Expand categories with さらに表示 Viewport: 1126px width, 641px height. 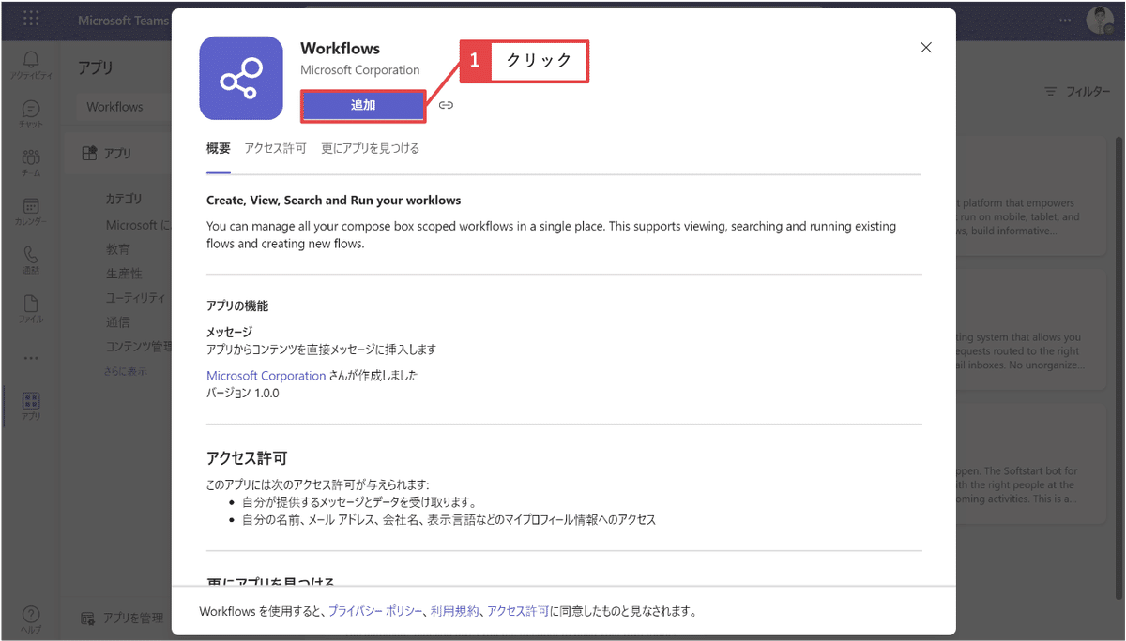[125, 371]
